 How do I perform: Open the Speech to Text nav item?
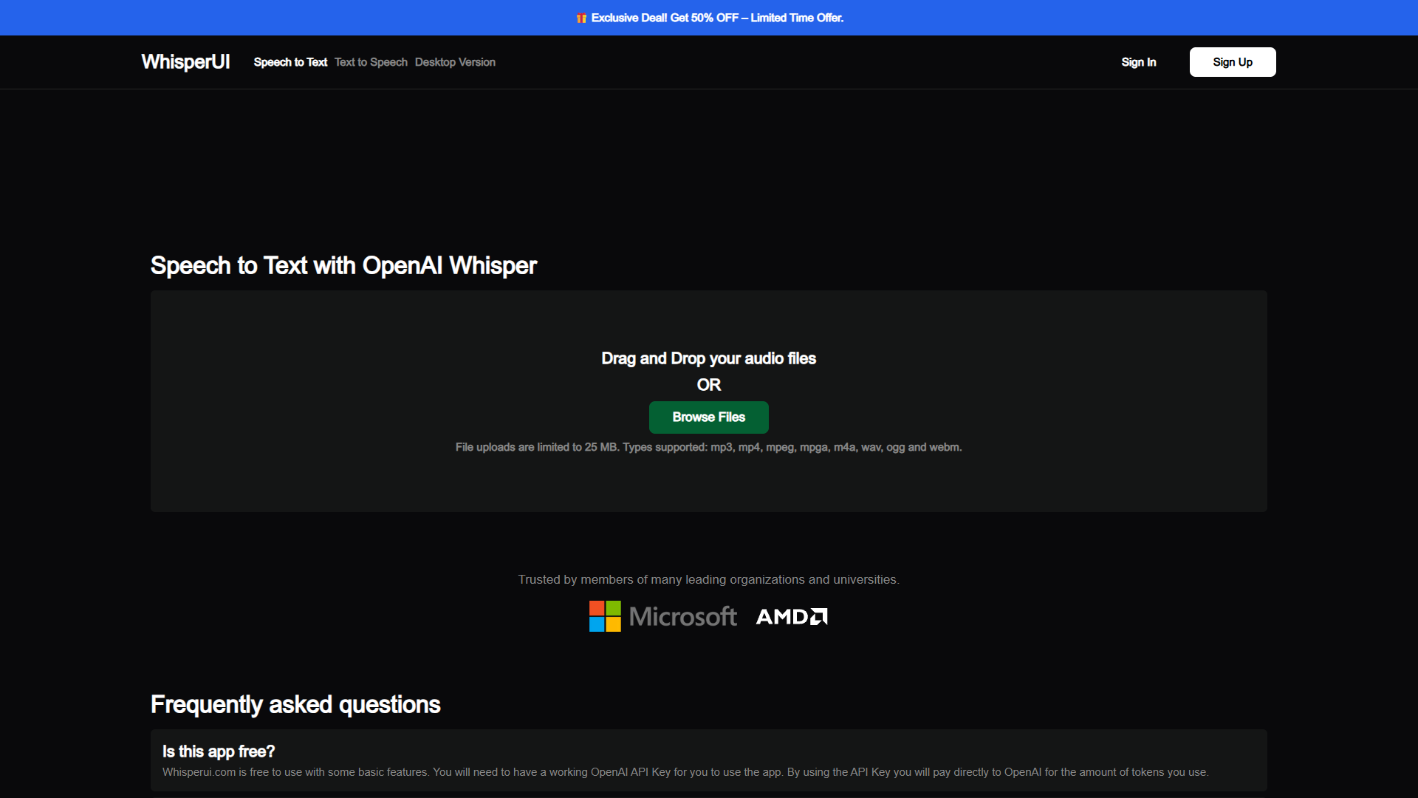pyautogui.click(x=290, y=62)
